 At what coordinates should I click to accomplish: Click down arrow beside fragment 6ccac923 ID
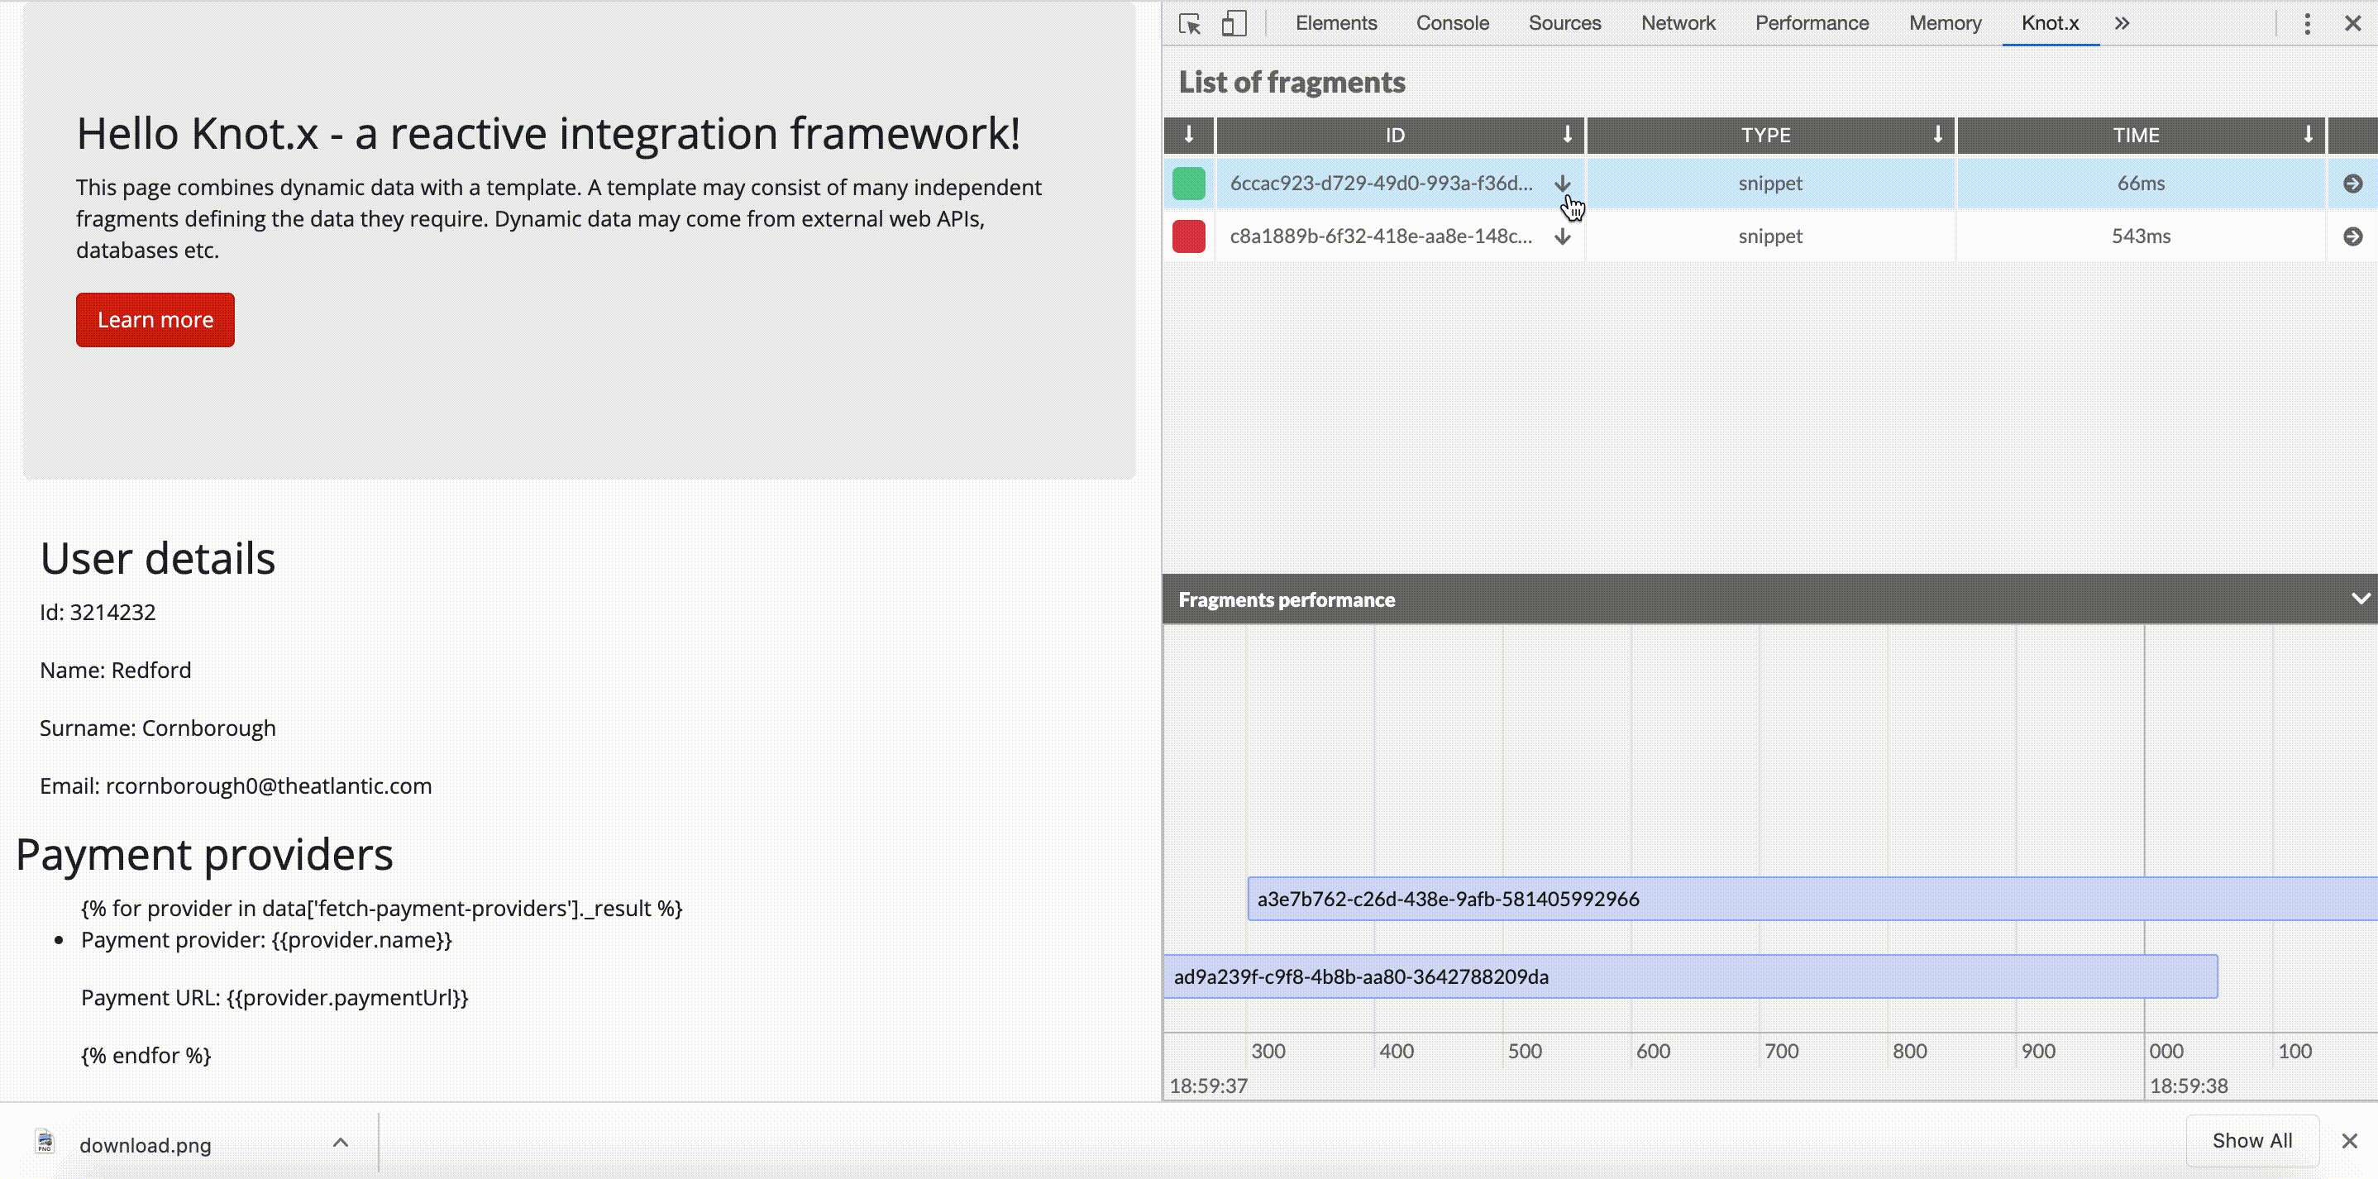tap(1562, 183)
